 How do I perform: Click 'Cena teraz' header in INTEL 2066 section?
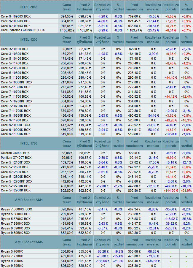click(x=67, y=7)
